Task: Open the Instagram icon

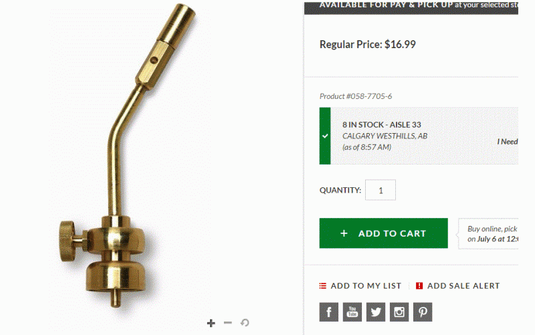Action: tap(399, 312)
